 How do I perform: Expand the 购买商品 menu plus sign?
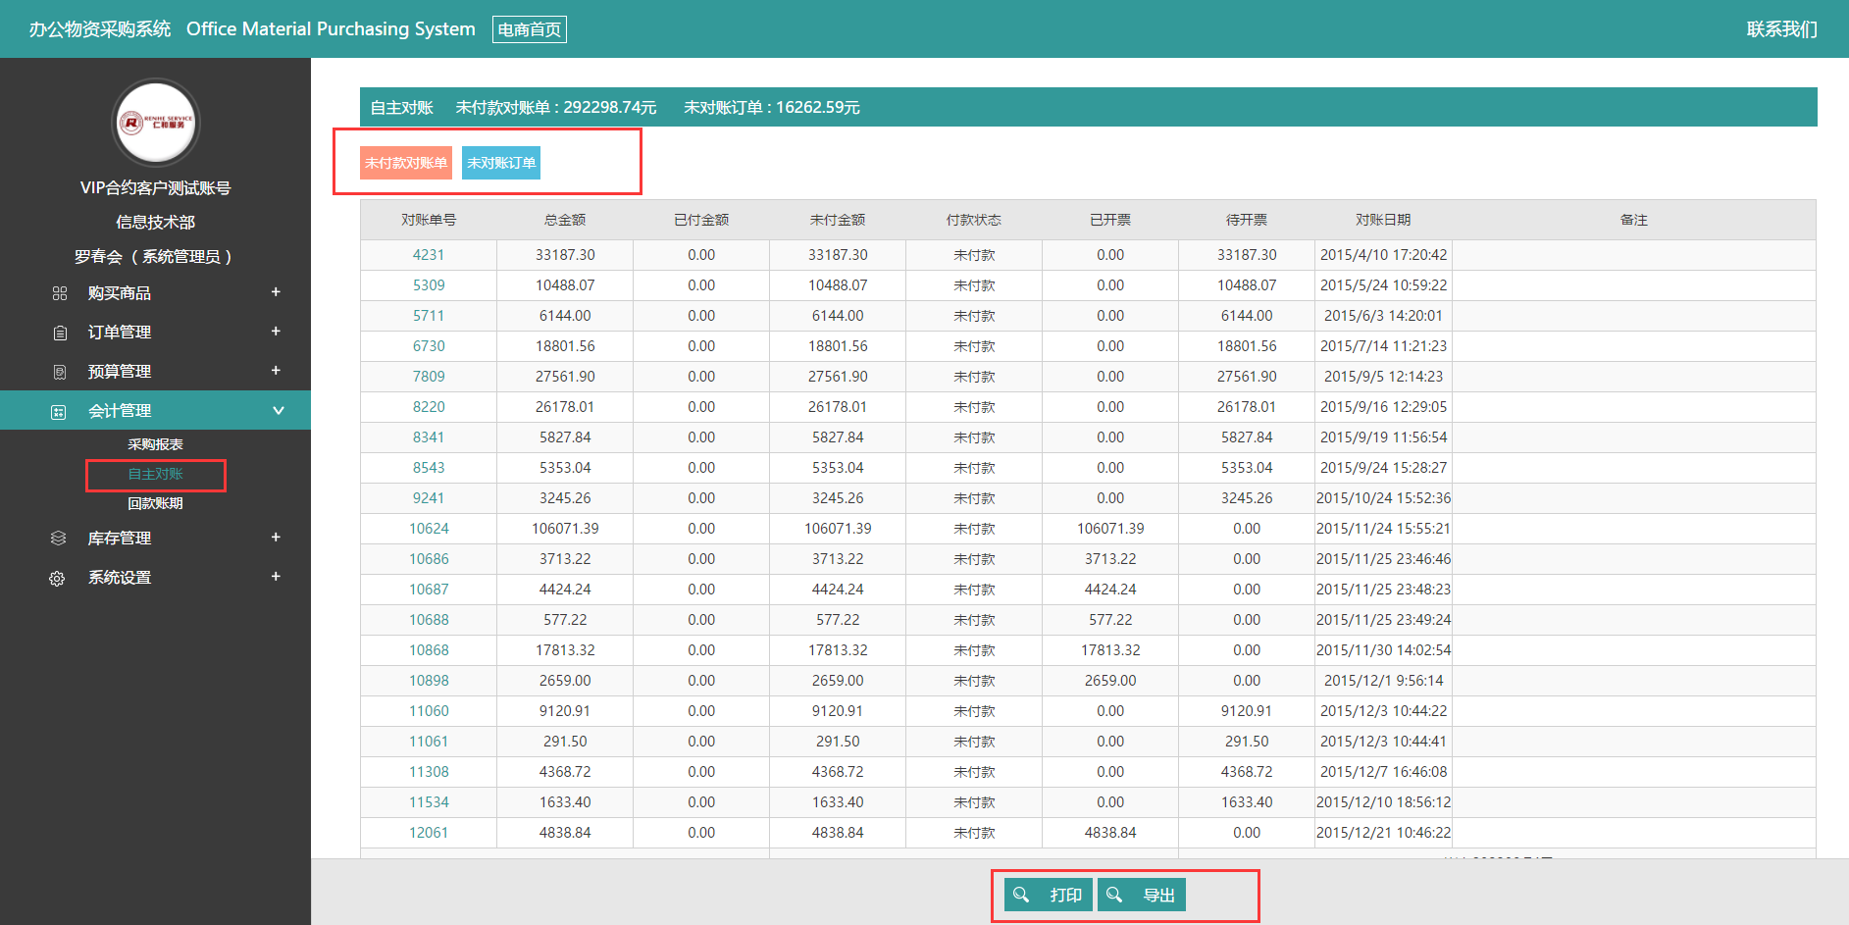coord(276,292)
